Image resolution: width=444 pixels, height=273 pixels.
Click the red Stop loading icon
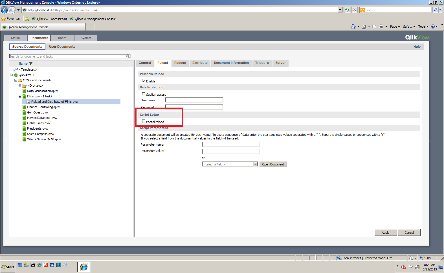click(x=355, y=10)
